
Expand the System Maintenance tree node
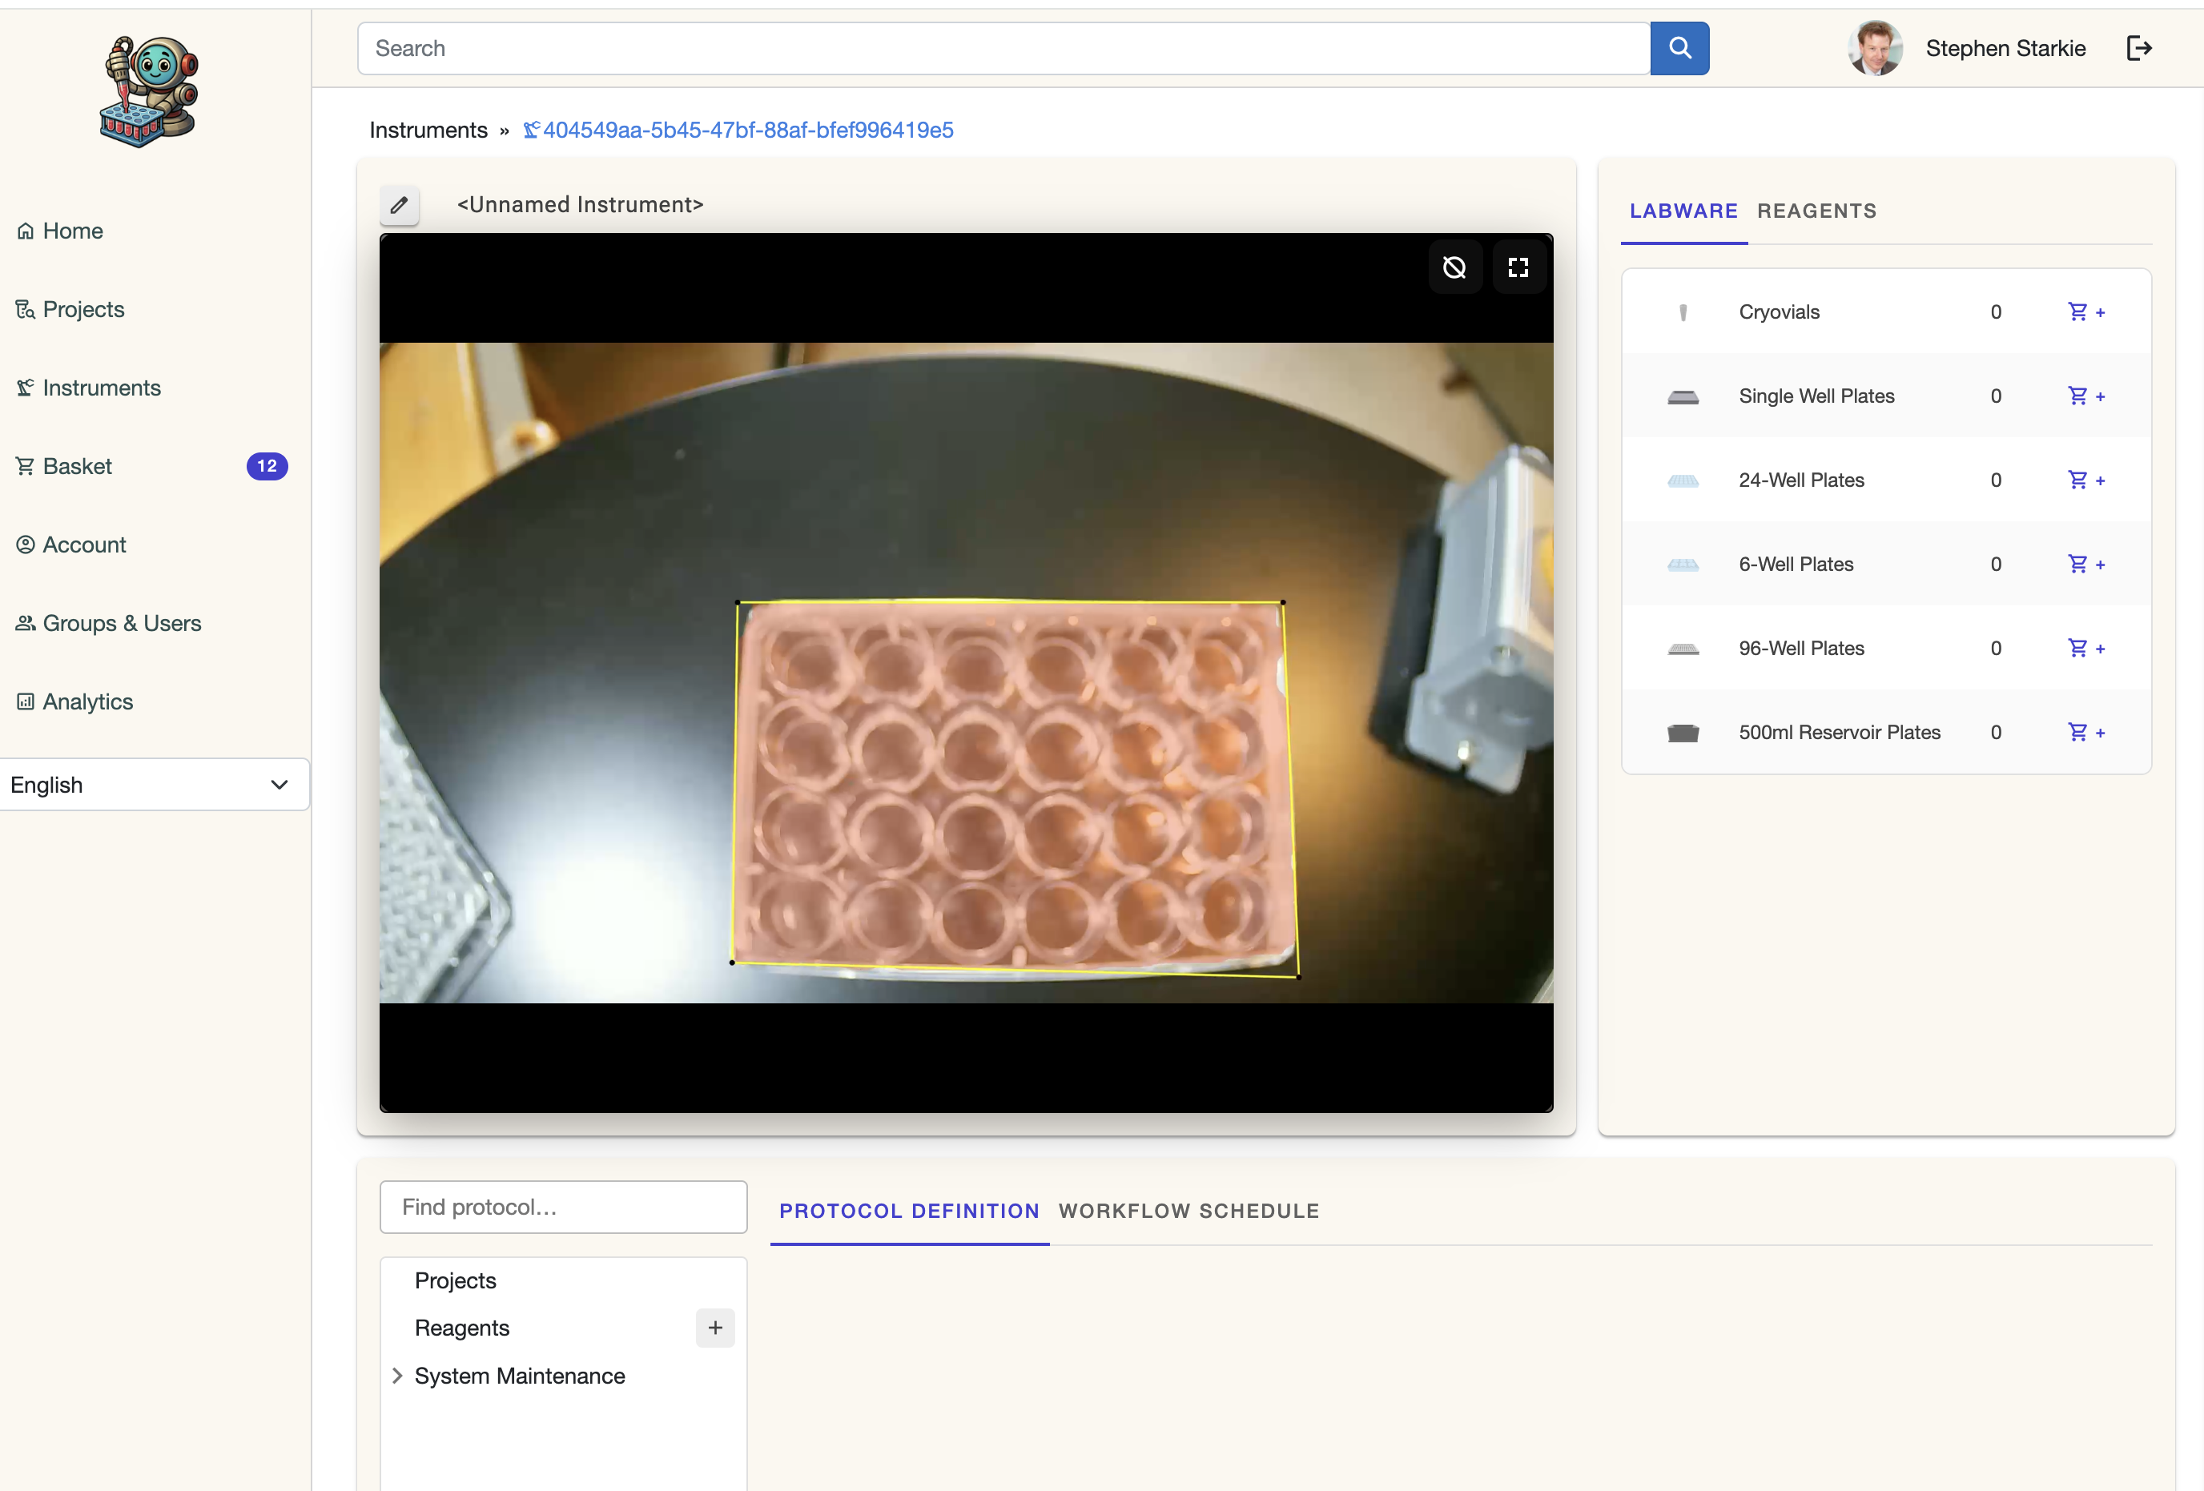point(397,1375)
